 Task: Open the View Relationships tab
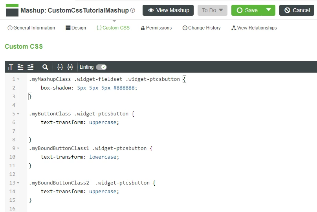254,28
